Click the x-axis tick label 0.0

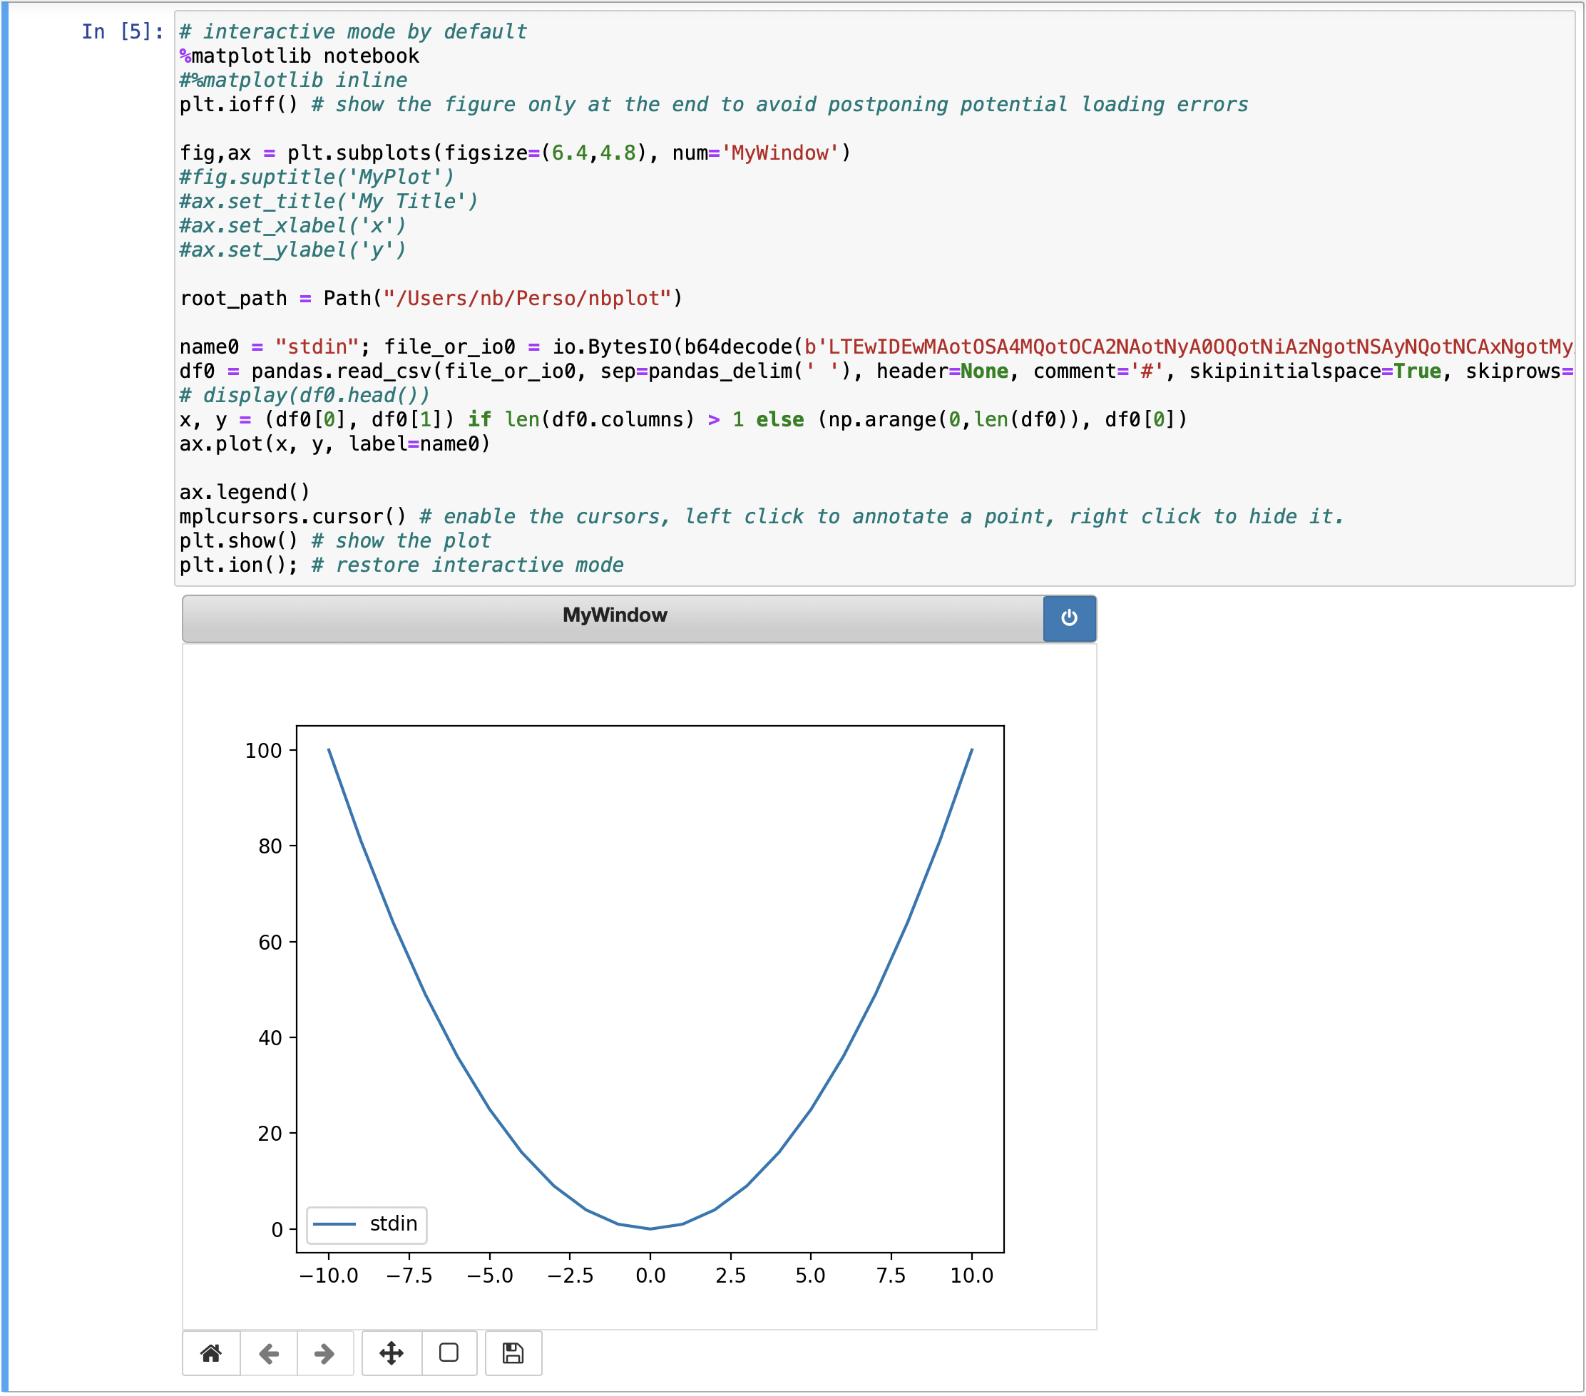click(x=650, y=1276)
